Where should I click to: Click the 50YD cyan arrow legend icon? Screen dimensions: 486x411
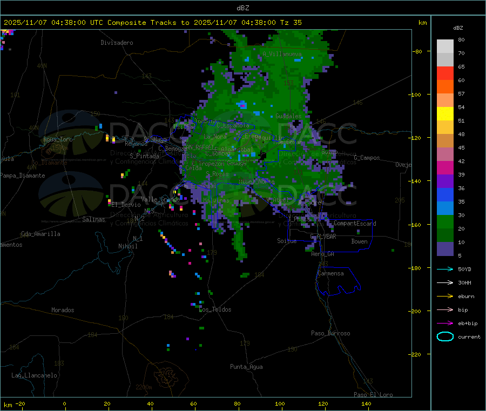point(445,269)
